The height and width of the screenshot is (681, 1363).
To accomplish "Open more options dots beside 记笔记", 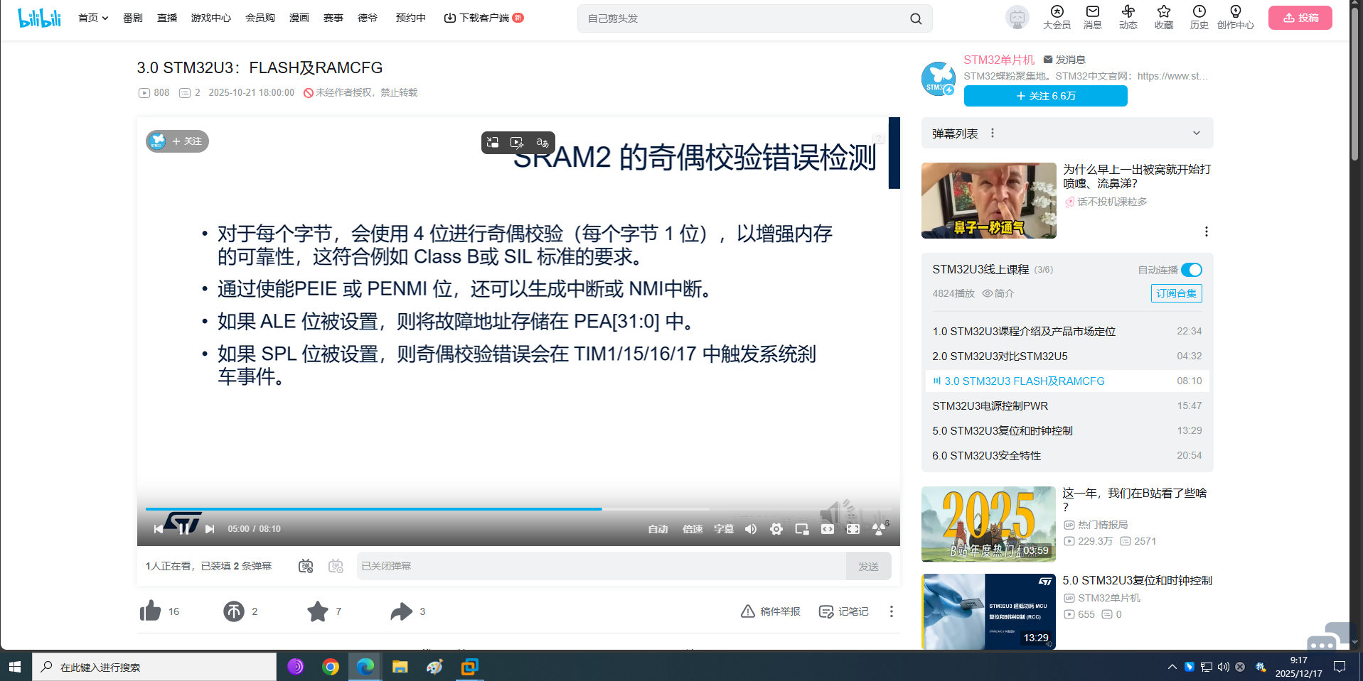I will pos(891,611).
